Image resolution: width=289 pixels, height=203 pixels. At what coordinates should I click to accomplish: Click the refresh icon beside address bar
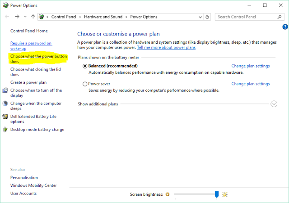tap(207, 17)
